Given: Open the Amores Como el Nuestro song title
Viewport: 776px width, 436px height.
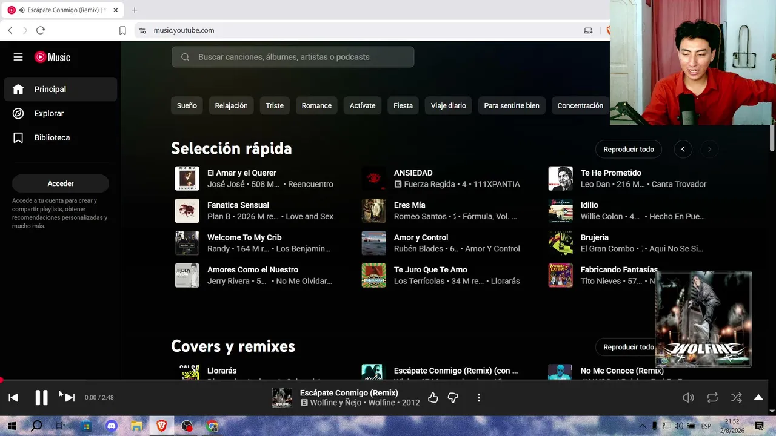Looking at the screenshot, I should coord(253,270).
